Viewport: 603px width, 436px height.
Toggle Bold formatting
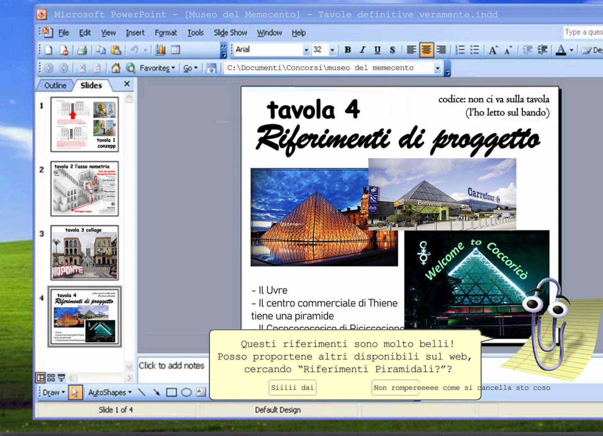coord(347,50)
